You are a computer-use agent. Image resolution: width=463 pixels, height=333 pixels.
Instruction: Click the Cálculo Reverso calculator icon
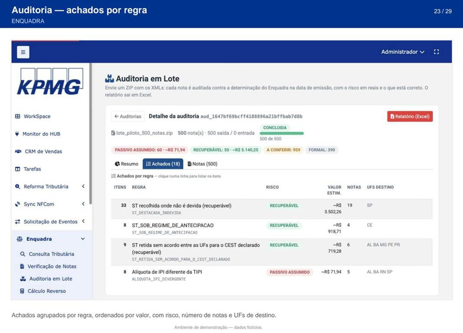22,291
